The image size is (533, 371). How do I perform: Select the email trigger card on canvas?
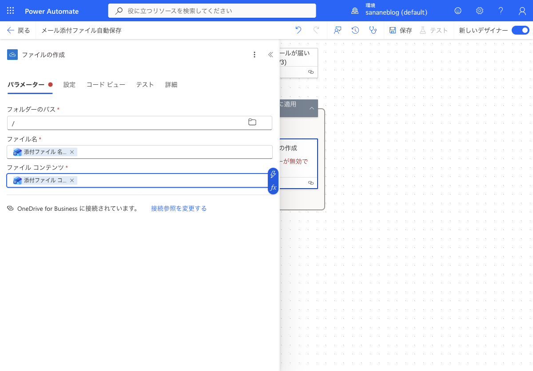[299, 63]
